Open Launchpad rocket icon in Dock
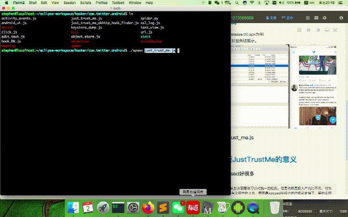 pyautogui.click(x=103, y=208)
